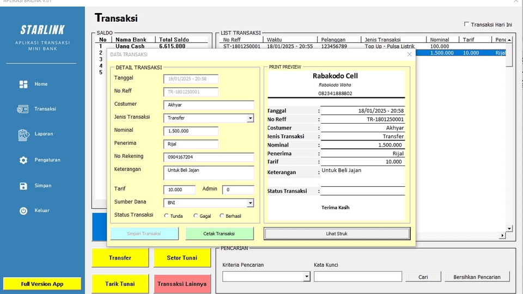The image size is (523, 294).
Task: Select the Gagal status radio button
Action: coord(196,216)
